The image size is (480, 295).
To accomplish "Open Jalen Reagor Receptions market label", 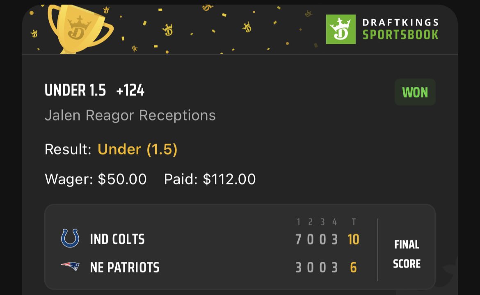I will click(130, 116).
